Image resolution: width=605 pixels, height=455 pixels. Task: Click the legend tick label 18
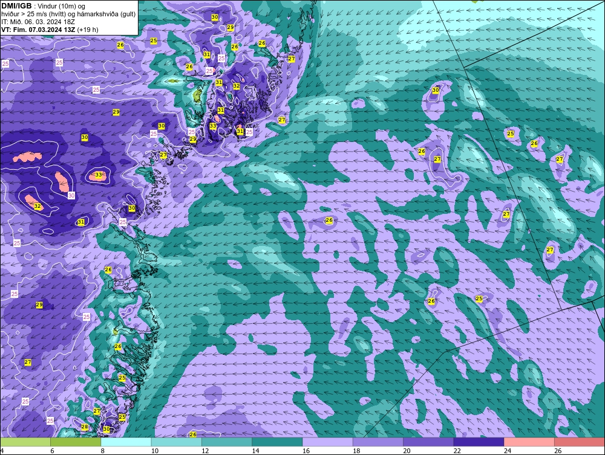[356, 451]
